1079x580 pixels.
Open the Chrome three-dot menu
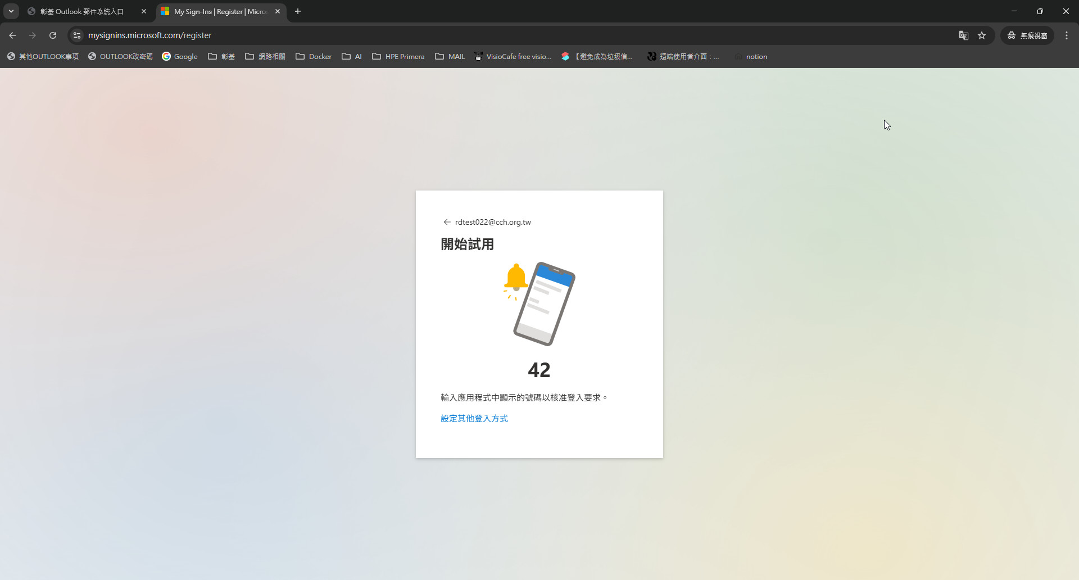1067,35
